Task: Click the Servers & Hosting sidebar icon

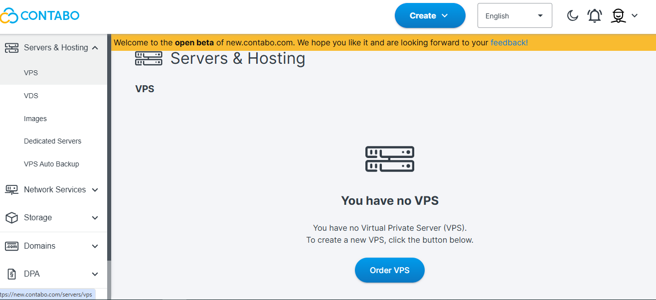Action: pos(11,48)
